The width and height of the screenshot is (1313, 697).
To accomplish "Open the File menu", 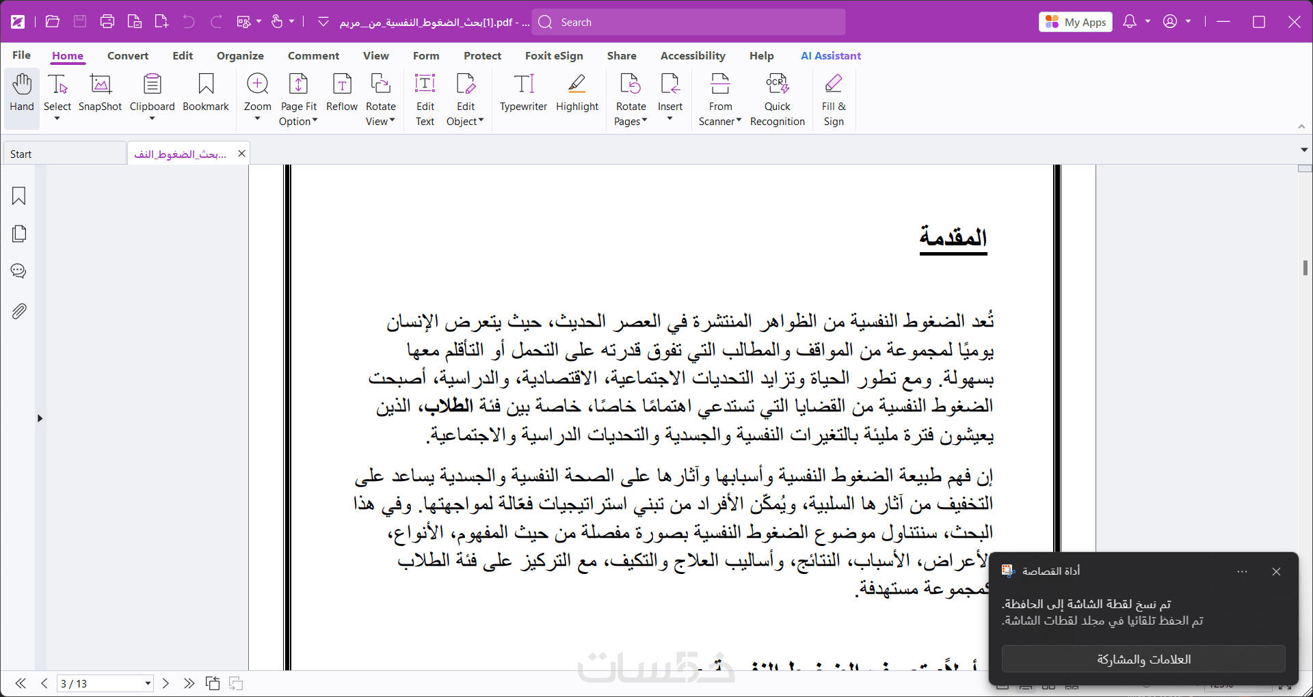I will pyautogui.click(x=21, y=55).
